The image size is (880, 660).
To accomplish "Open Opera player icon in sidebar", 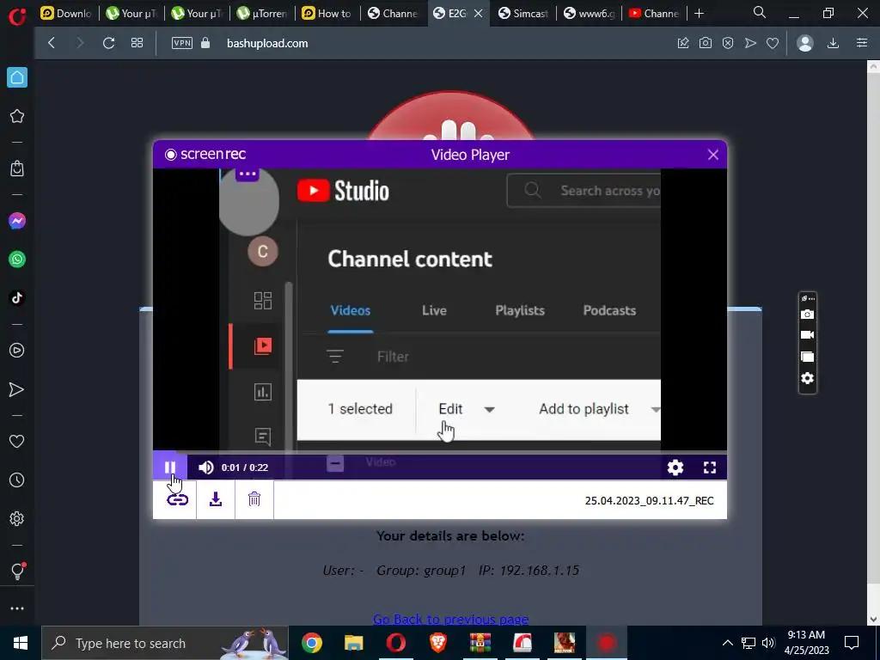I will coord(17,351).
